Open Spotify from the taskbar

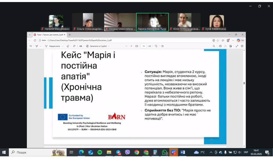[x=100, y=152]
